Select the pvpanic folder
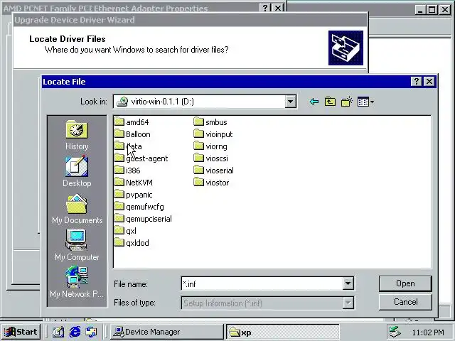 point(134,195)
